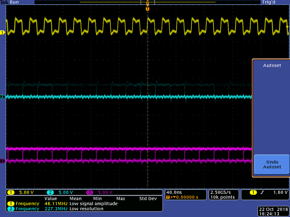
Task: Click the 10k points record length
Action: pyautogui.click(x=223, y=197)
